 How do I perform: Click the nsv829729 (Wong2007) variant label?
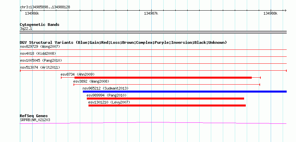tap(40, 46)
